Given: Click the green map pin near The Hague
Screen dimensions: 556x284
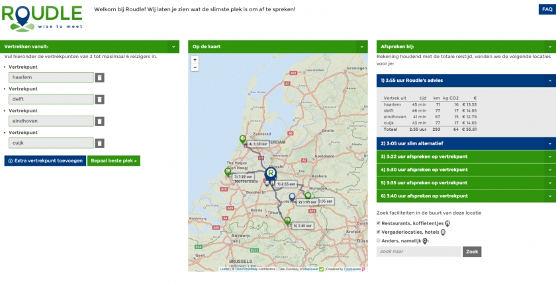Looking at the screenshot, I should pyautogui.click(x=228, y=172).
